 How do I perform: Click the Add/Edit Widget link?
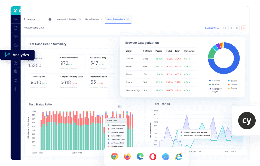click(212, 28)
